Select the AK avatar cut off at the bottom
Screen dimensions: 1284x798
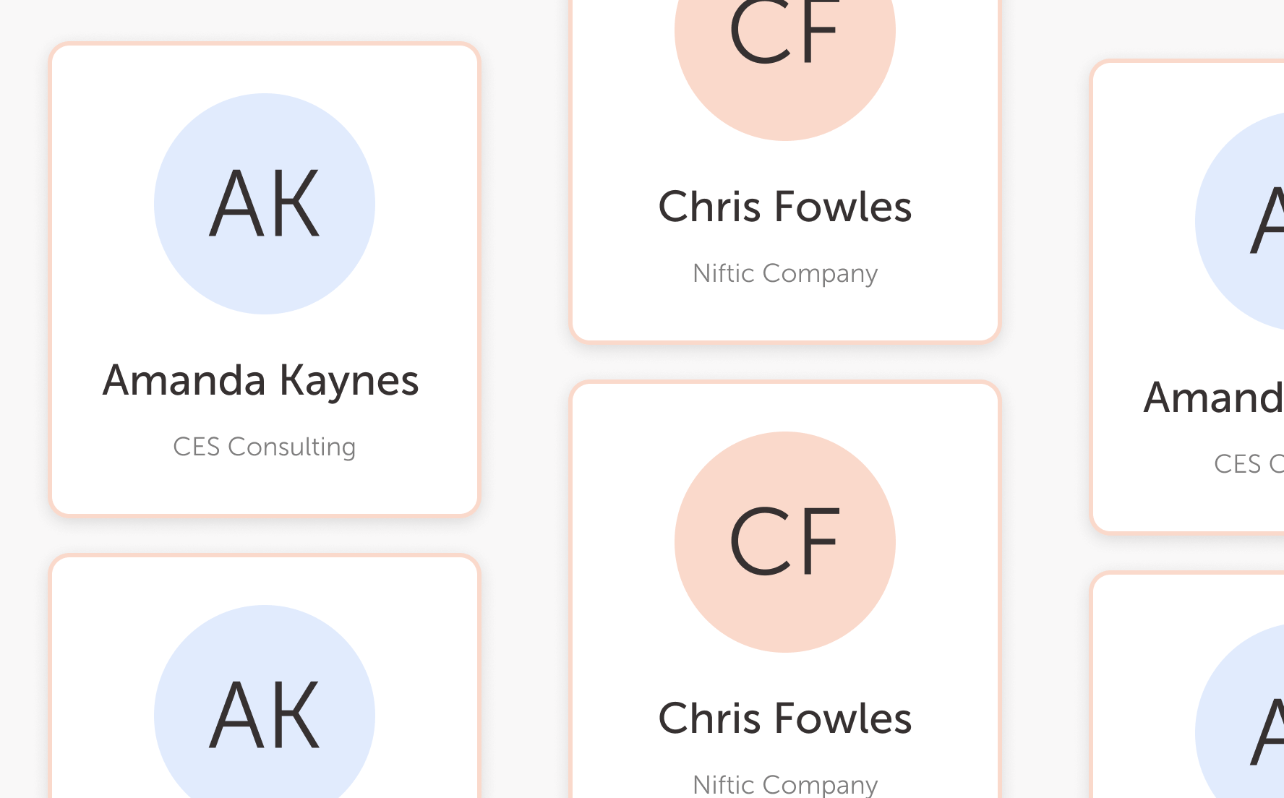[x=265, y=701]
